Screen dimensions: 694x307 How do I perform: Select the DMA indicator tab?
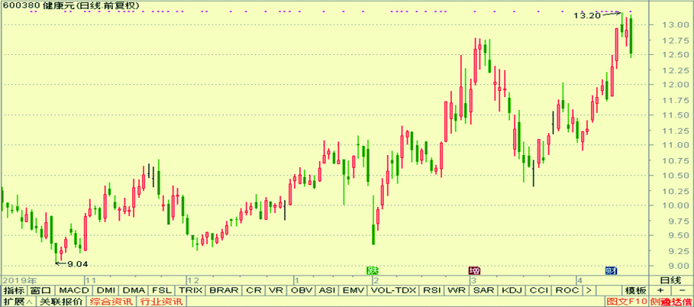pos(134,291)
